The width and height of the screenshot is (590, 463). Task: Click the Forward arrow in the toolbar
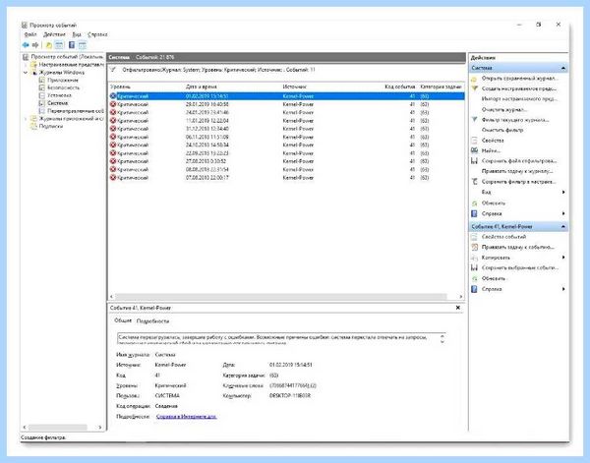click(35, 45)
